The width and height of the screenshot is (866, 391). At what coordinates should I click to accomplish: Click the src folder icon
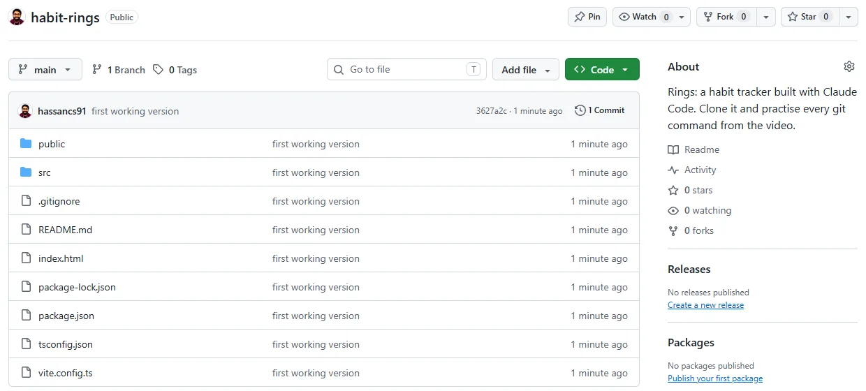coord(26,172)
